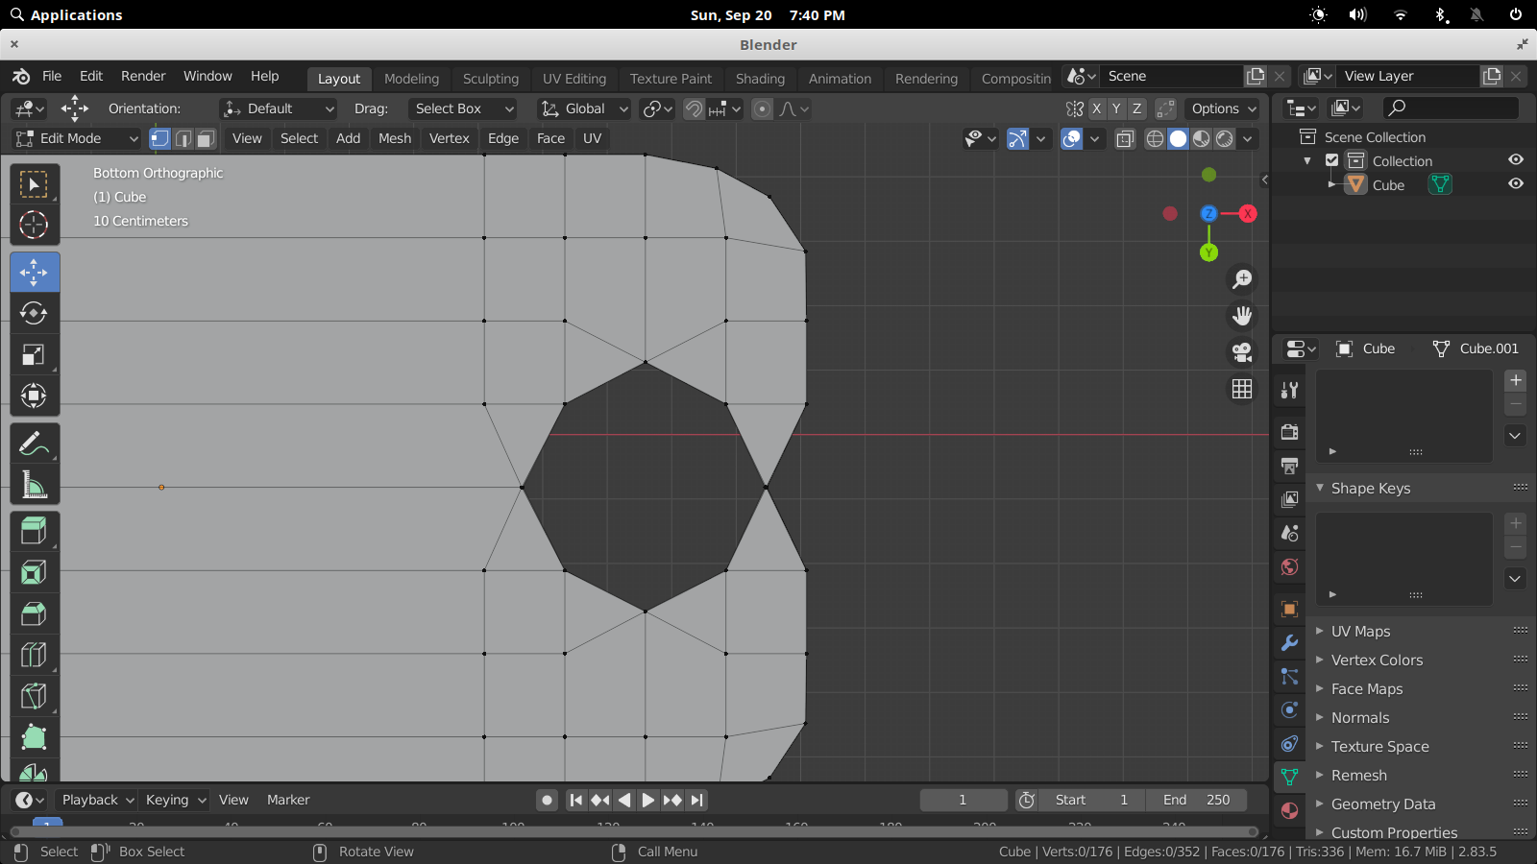Click the End frame field
The height and width of the screenshot is (864, 1537).
[x=1196, y=800]
